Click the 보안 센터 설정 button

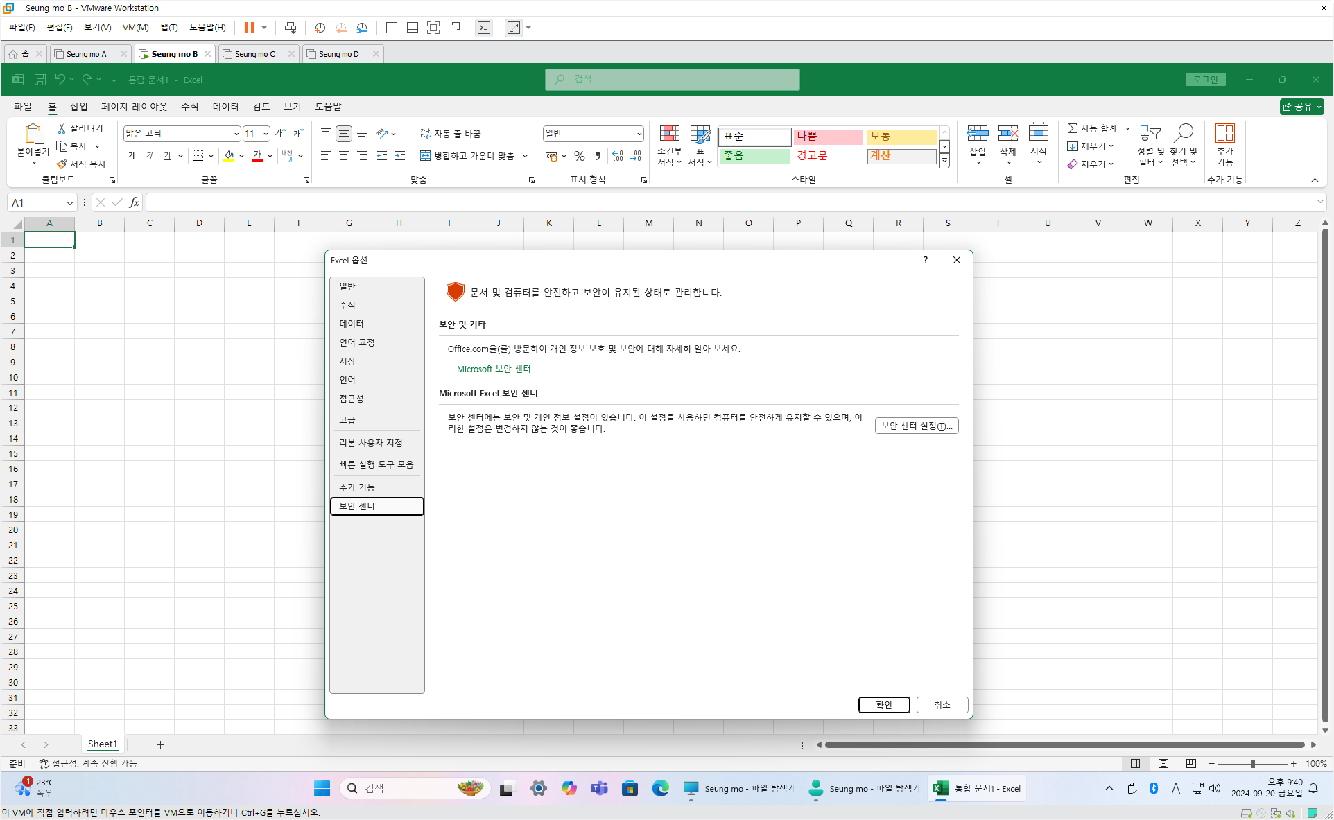click(x=916, y=426)
